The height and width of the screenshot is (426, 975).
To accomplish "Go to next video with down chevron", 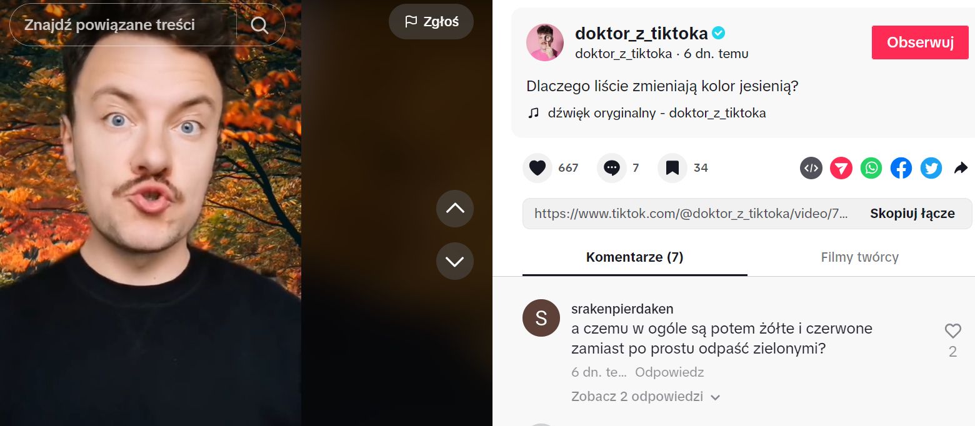I will [x=455, y=261].
